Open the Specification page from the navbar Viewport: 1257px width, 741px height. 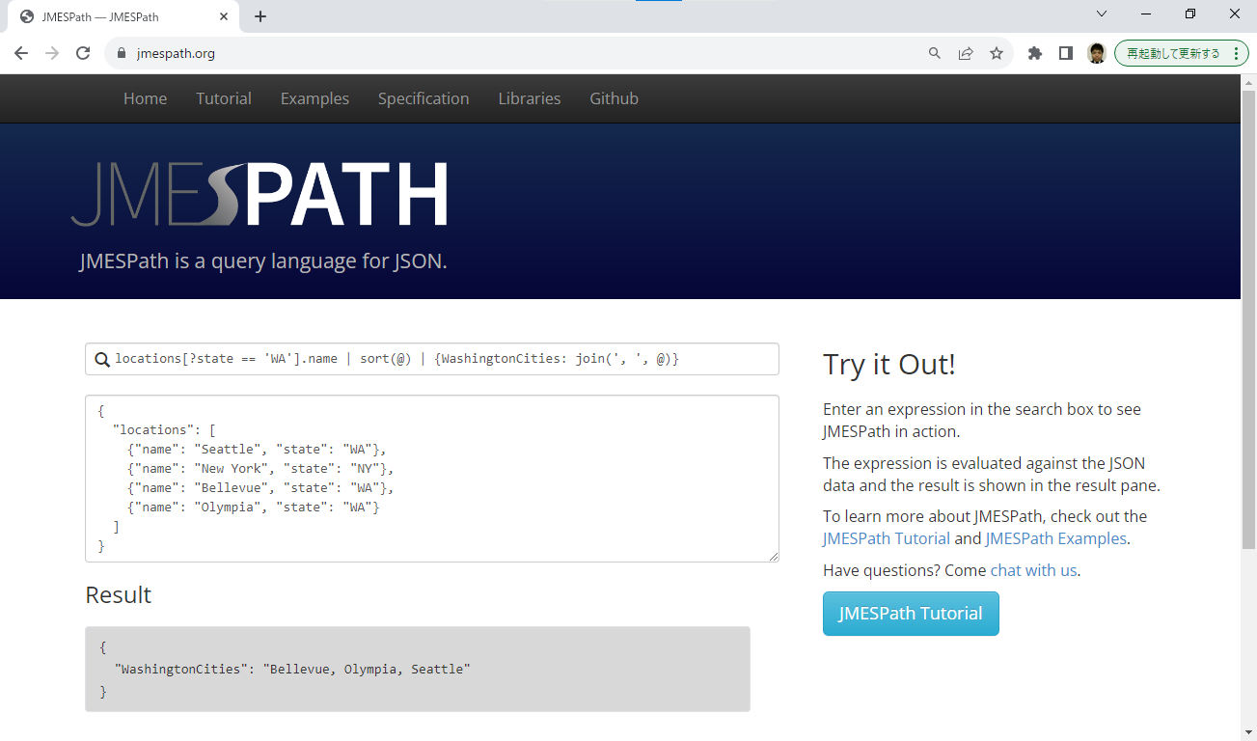(x=424, y=97)
